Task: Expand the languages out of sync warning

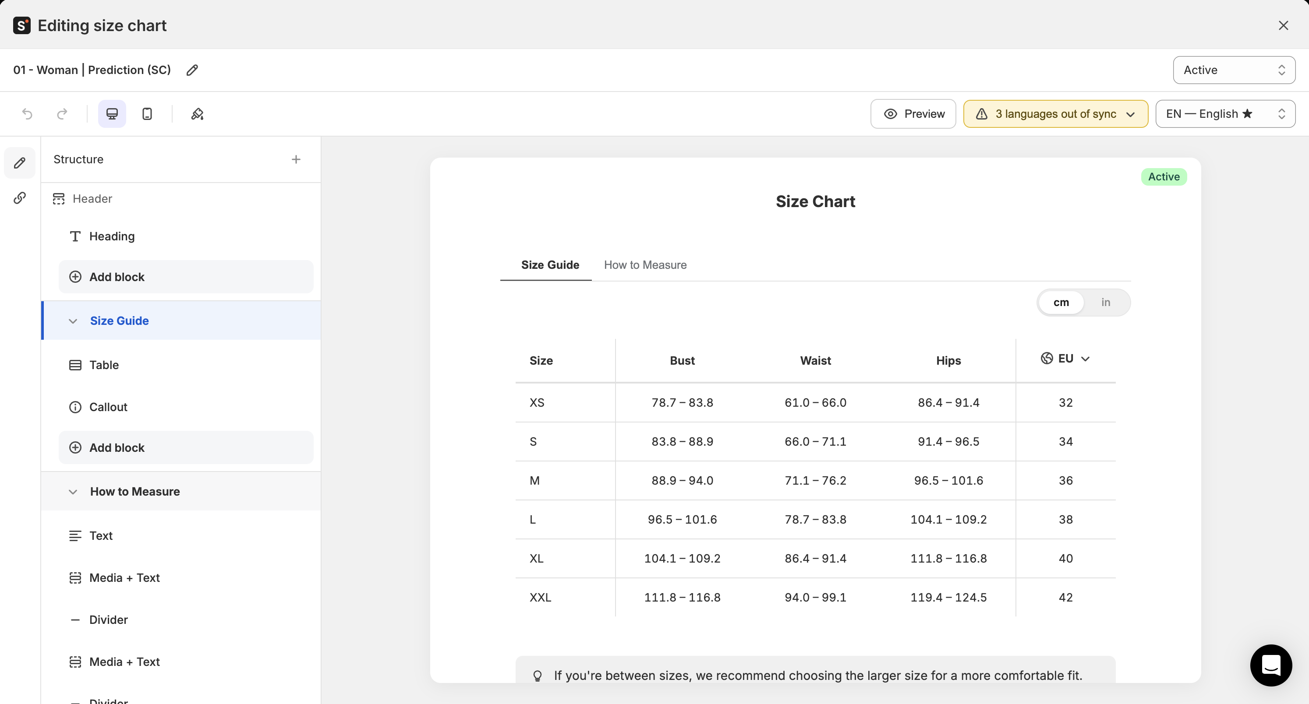Action: [x=1055, y=114]
